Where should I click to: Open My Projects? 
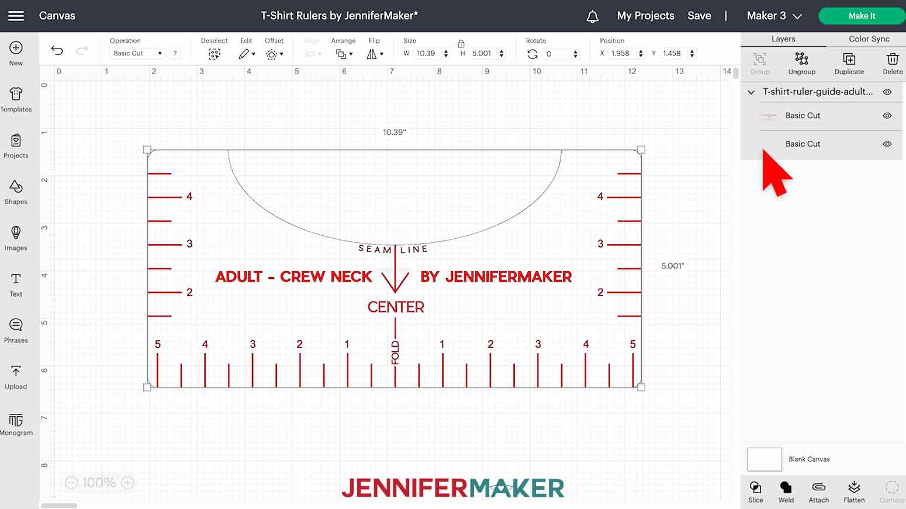[x=645, y=16]
